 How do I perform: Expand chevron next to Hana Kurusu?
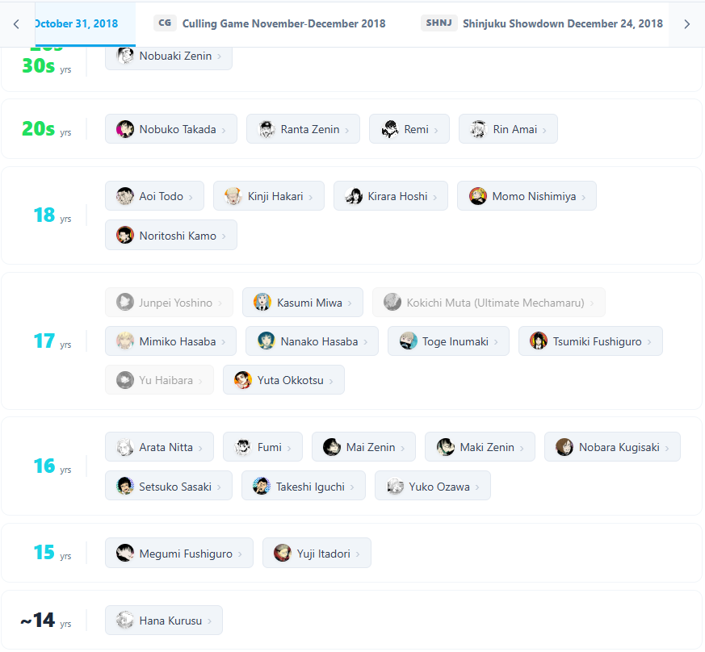coord(209,621)
